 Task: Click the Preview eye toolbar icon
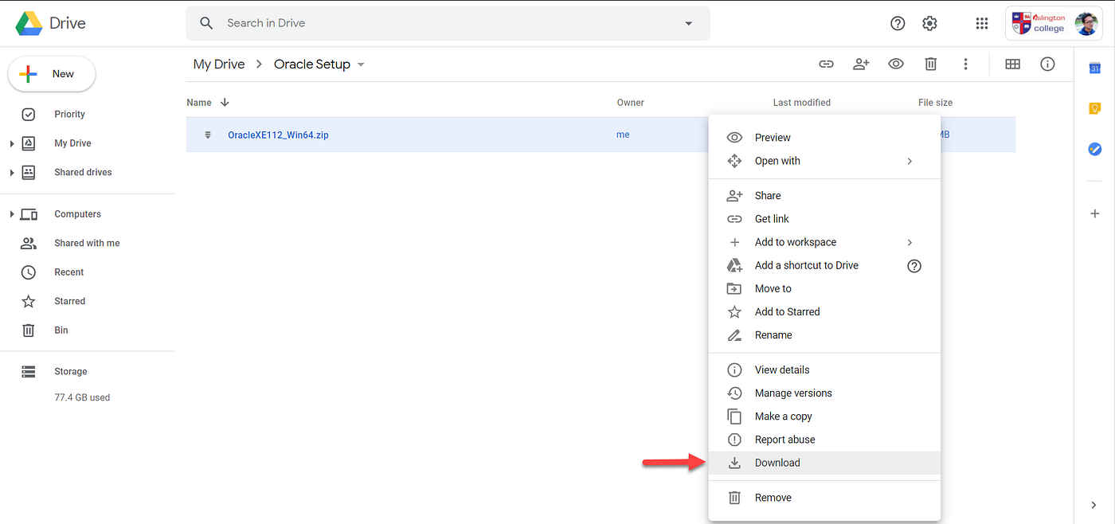point(896,65)
